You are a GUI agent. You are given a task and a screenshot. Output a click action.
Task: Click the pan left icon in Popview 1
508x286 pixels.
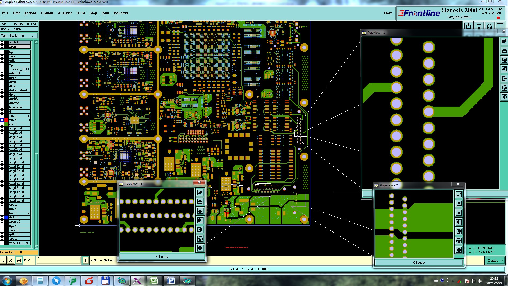pyautogui.click(x=504, y=69)
